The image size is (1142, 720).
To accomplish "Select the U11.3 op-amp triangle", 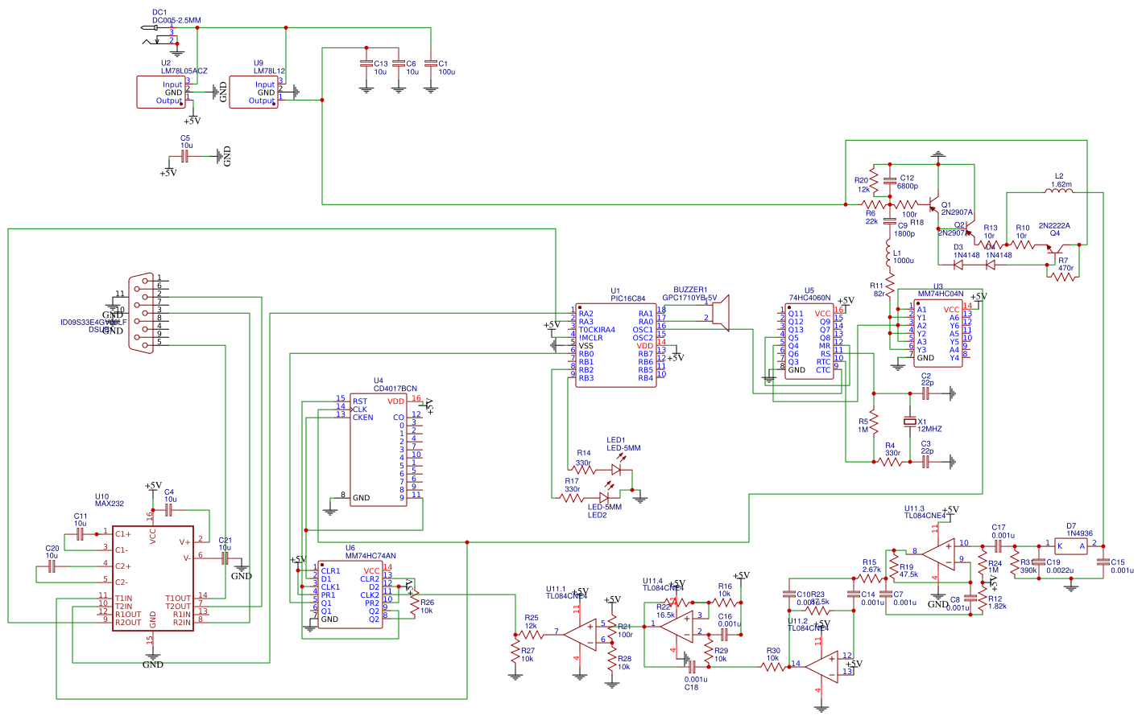I will click(x=938, y=553).
